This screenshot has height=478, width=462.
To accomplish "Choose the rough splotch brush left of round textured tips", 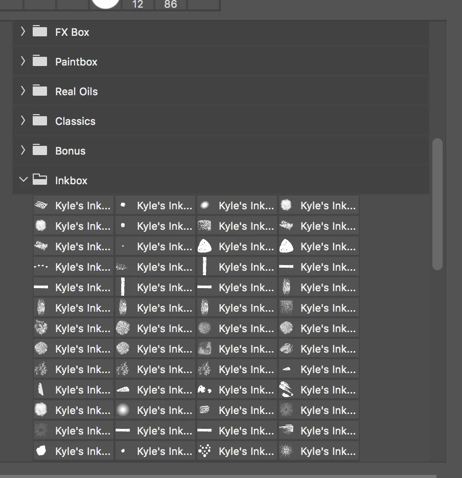I will (x=74, y=329).
